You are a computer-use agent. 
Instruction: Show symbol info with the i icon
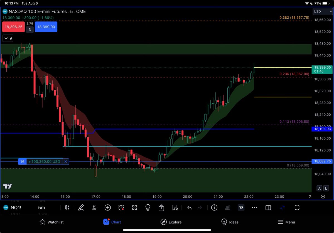coord(214,207)
